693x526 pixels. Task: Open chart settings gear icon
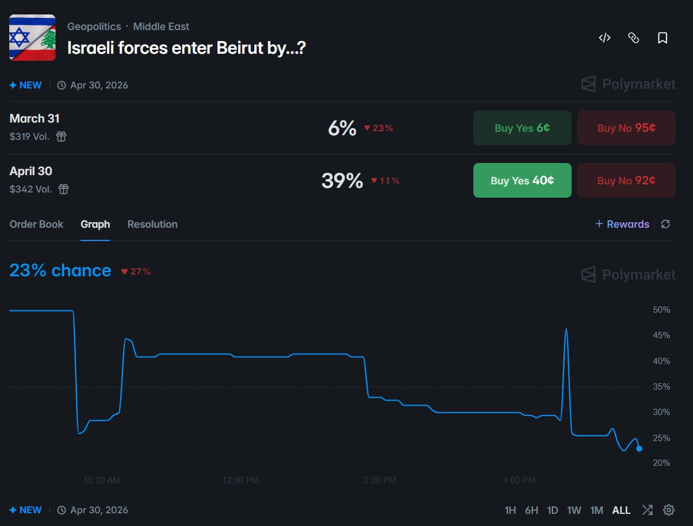point(669,510)
